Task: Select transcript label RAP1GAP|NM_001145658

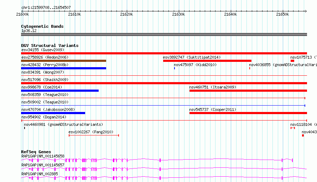Action: [43, 156]
